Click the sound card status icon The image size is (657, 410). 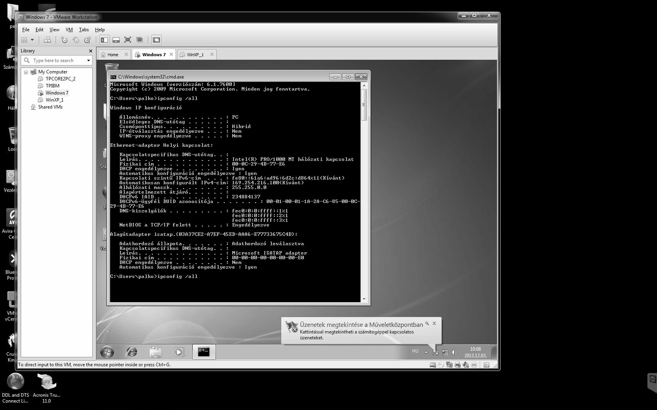tap(465, 365)
